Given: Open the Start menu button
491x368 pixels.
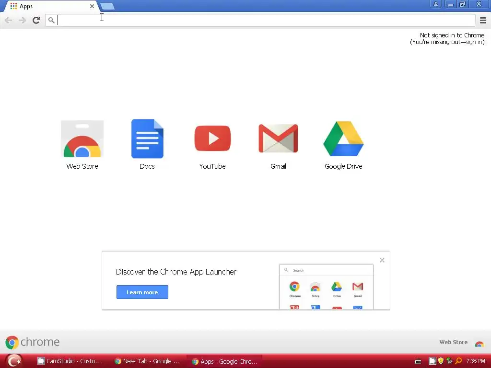Looking at the screenshot, I should click(14, 361).
